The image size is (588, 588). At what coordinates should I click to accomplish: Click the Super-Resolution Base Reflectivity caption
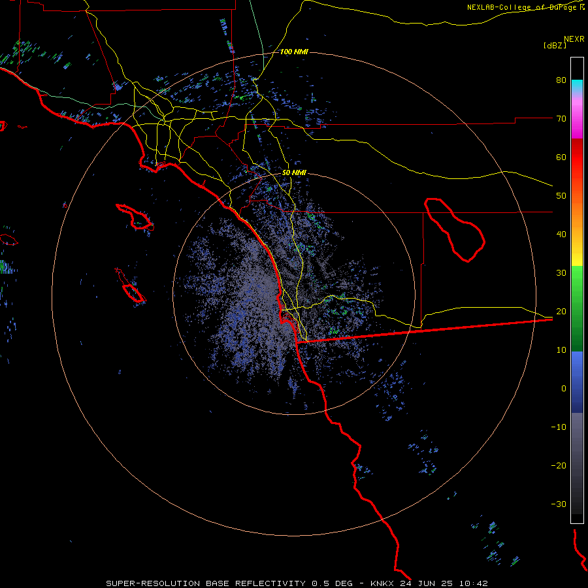point(297,583)
